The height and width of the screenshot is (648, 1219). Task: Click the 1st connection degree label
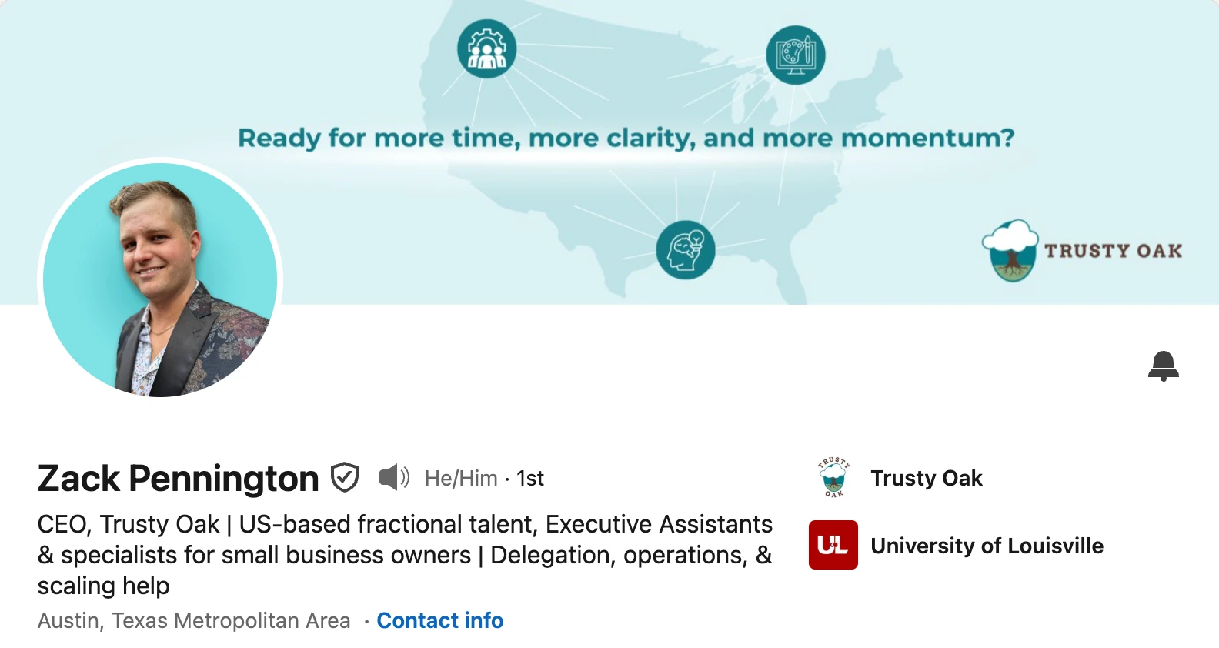pyautogui.click(x=529, y=478)
